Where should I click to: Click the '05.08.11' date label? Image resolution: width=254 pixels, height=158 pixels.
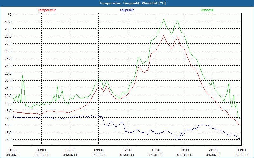point(241,155)
